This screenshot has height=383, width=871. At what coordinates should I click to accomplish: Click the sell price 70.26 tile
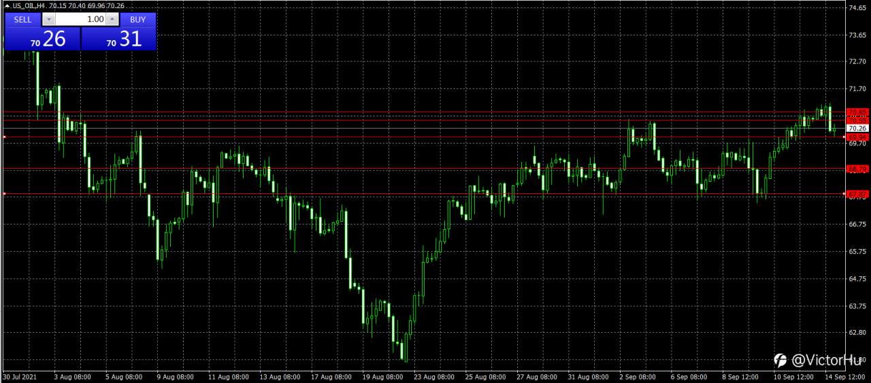[x=43, y=39]
